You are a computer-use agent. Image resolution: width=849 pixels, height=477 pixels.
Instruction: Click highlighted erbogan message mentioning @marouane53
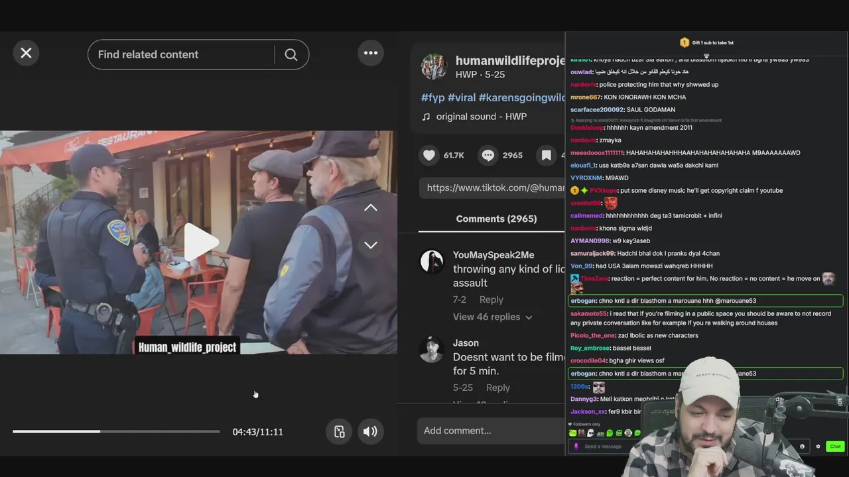click(x=706, y=301)
